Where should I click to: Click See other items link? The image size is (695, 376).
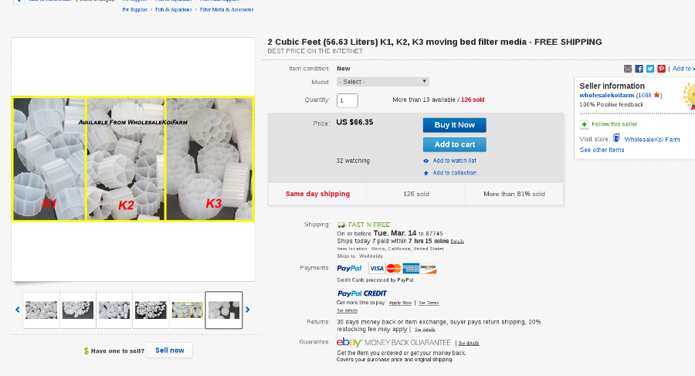click(x=602, y=150)
